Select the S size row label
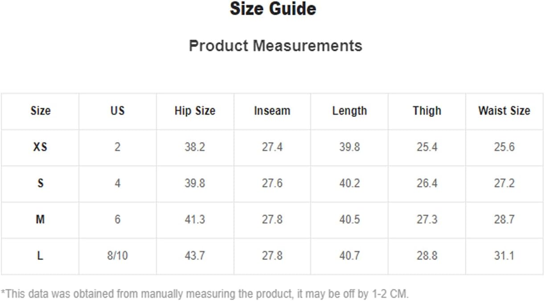The width and height of the screenshot is (545, 301). (x=40, y=183)
